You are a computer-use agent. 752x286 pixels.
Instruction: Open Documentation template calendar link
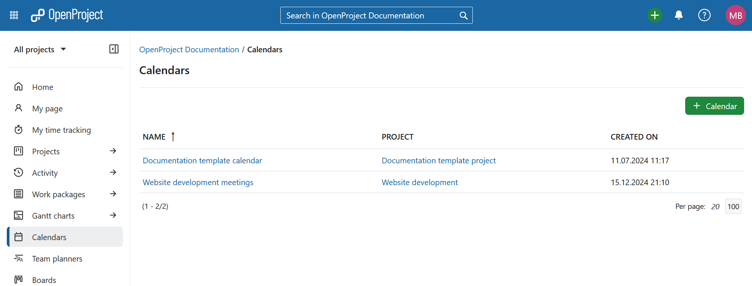click(x=202, y=160)
